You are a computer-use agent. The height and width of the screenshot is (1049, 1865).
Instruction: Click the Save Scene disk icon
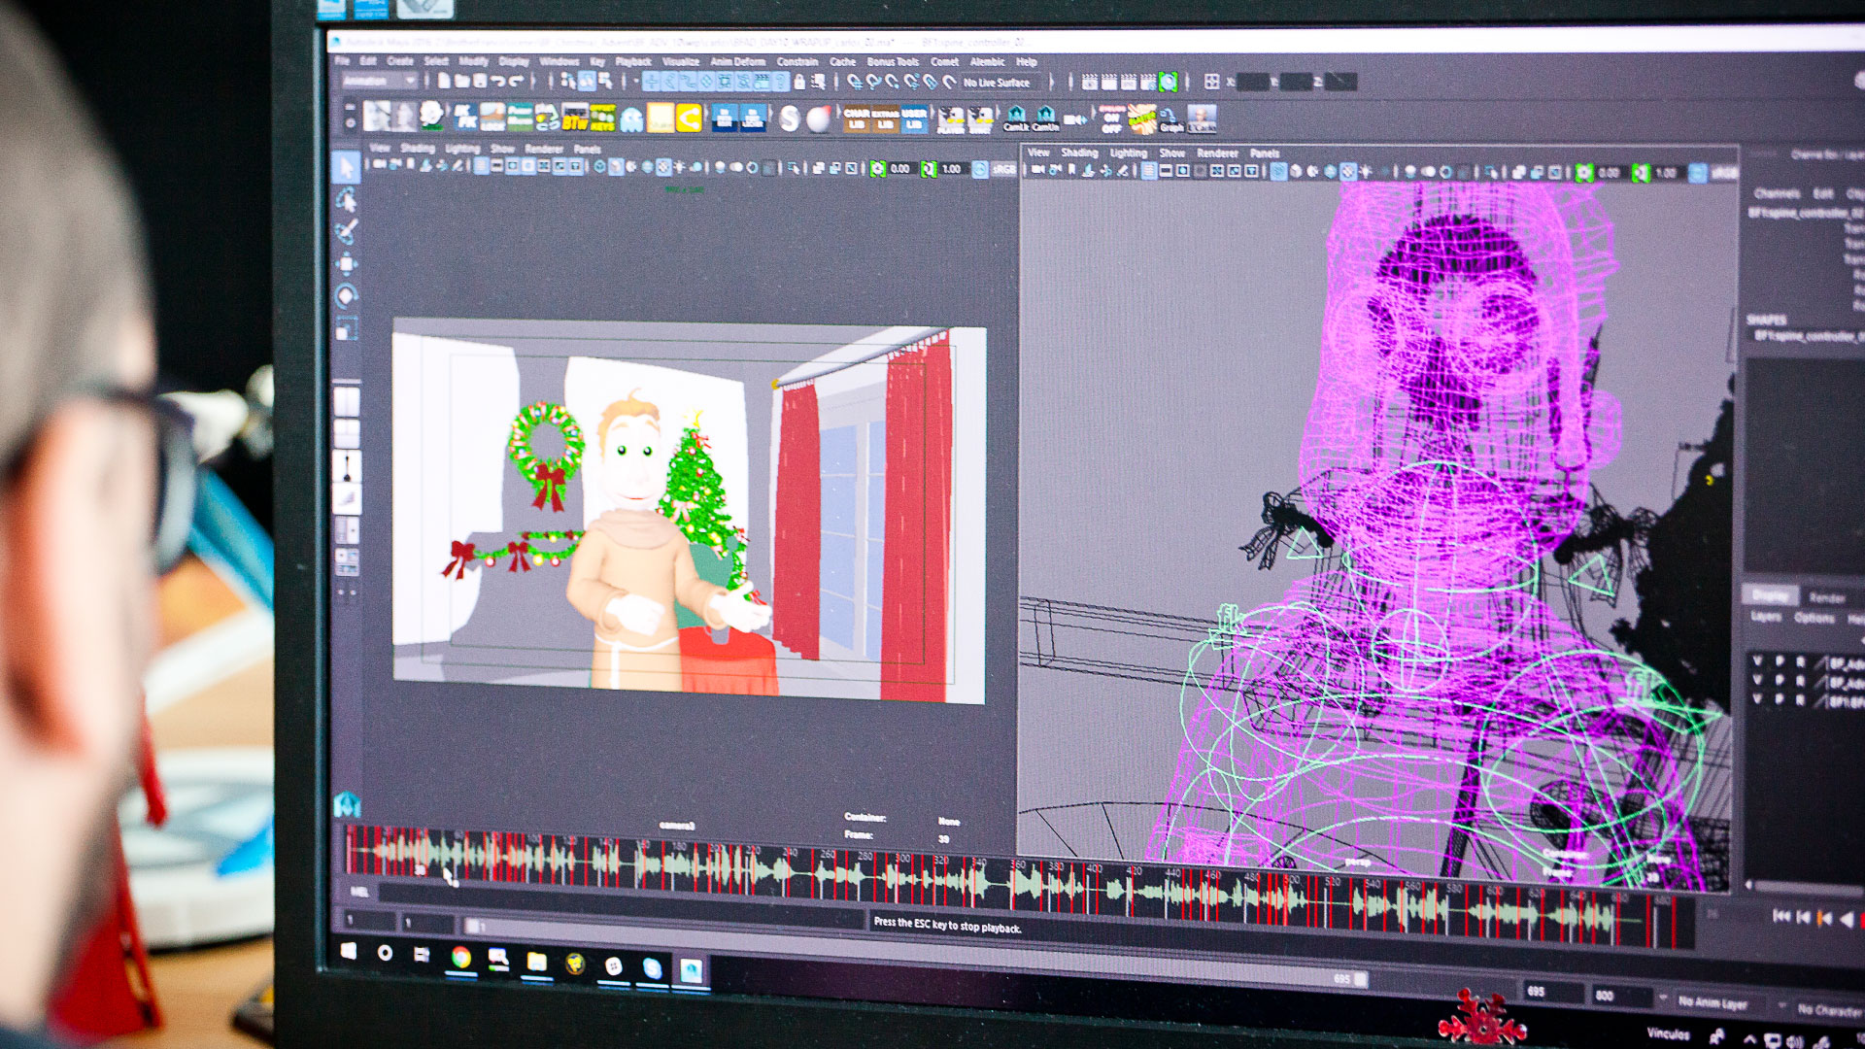click(479, 82)
